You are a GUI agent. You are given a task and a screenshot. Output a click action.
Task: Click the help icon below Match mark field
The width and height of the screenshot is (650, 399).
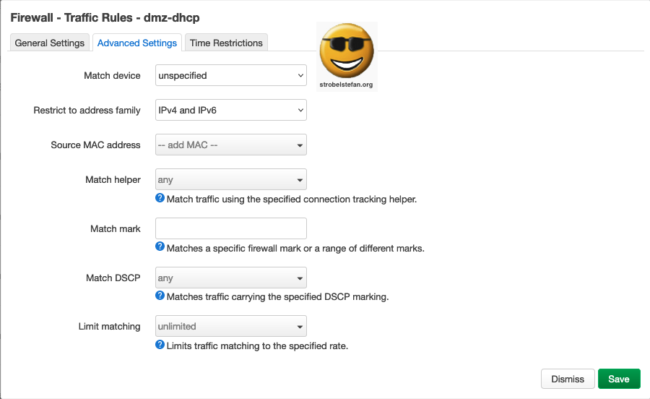[x=160, y=247]
